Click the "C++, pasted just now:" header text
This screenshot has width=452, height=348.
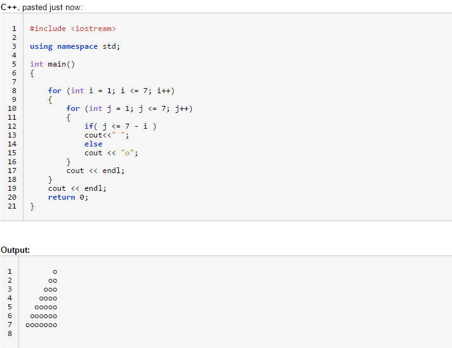(42, 6)
